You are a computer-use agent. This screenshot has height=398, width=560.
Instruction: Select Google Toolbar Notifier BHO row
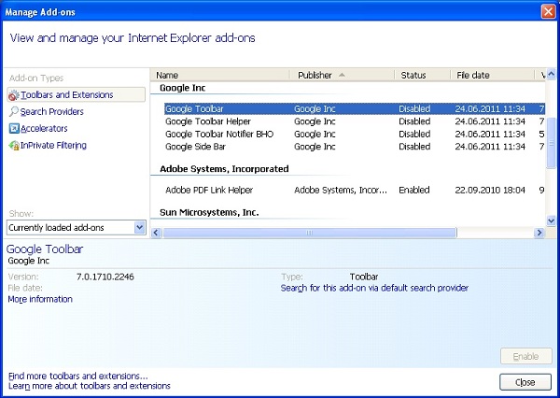[x=355, y=135]
